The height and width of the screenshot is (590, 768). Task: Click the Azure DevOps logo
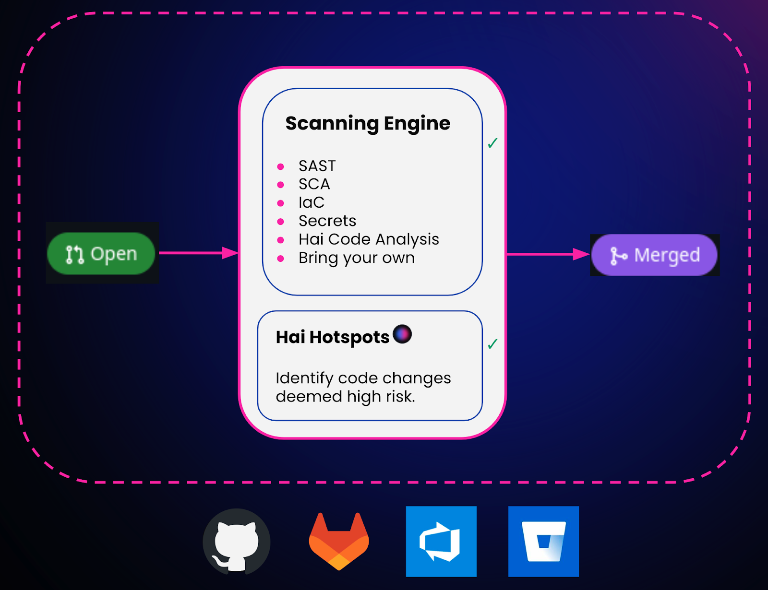441,541
